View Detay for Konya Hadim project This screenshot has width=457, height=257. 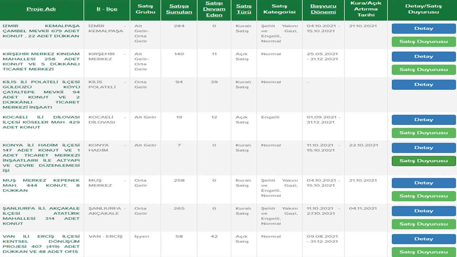click(424, 148)
